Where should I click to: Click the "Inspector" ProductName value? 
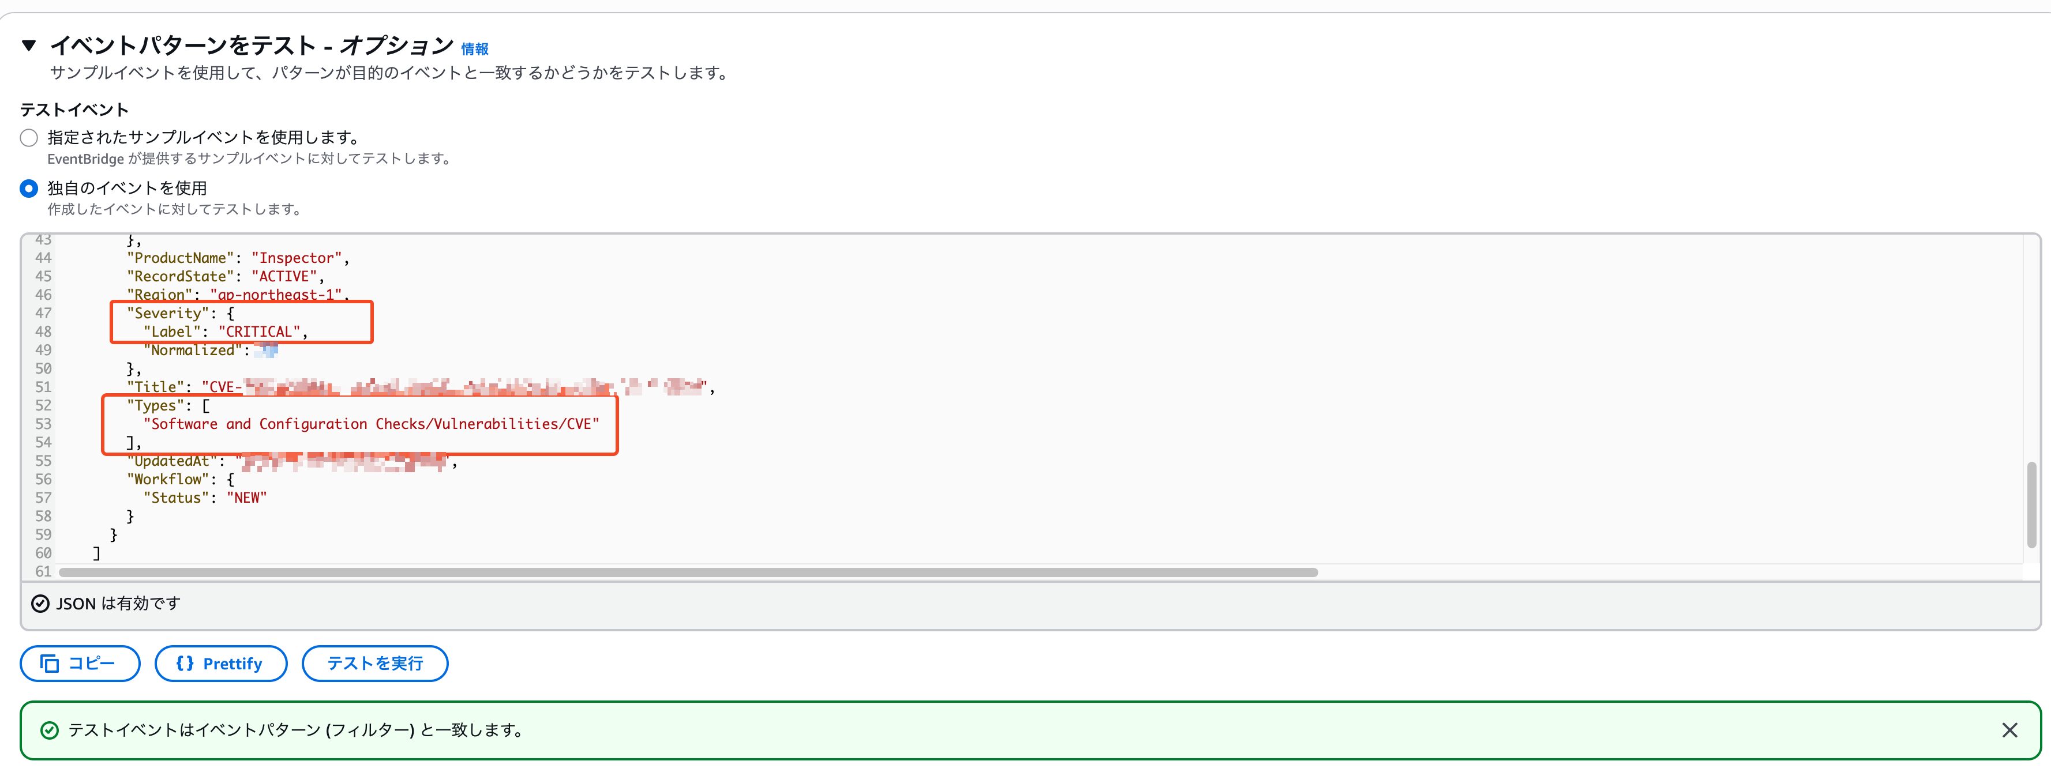pyautogui.click(x=296, y=259)
